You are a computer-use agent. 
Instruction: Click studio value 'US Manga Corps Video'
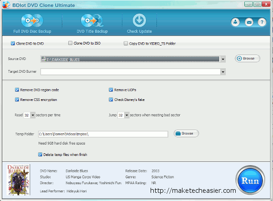(x=83, y=177)
